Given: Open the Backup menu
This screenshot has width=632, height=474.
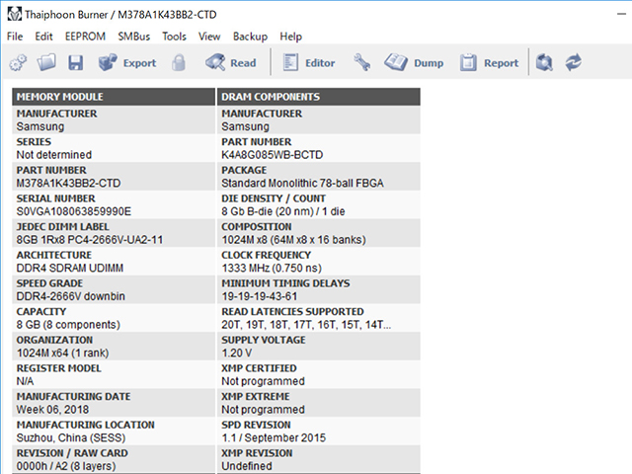Looking at the screenshot, I should (250, 37).
